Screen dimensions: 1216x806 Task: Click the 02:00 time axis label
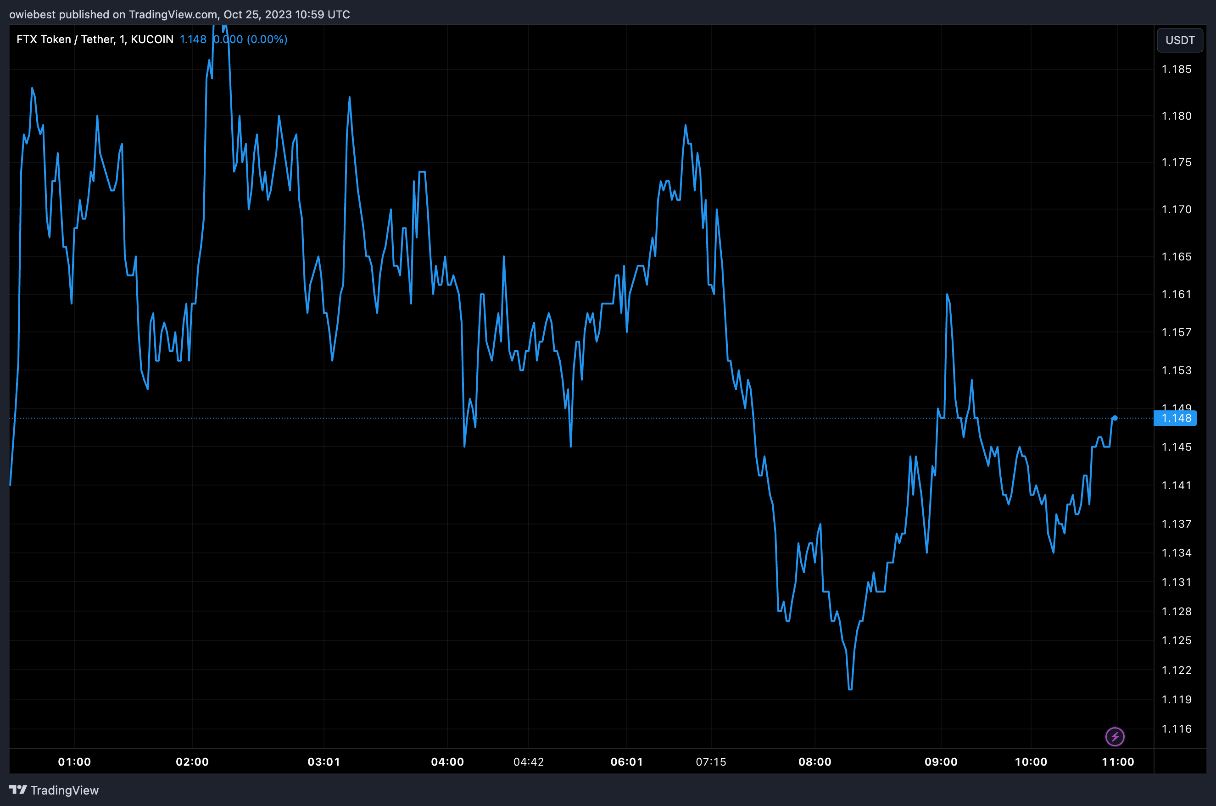pyautogui.click(x=192, y=762)
